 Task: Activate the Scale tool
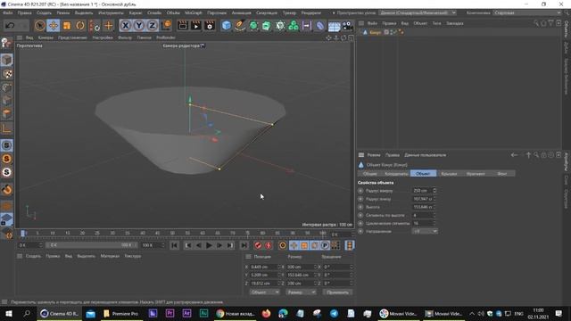(x=67, y=26)
